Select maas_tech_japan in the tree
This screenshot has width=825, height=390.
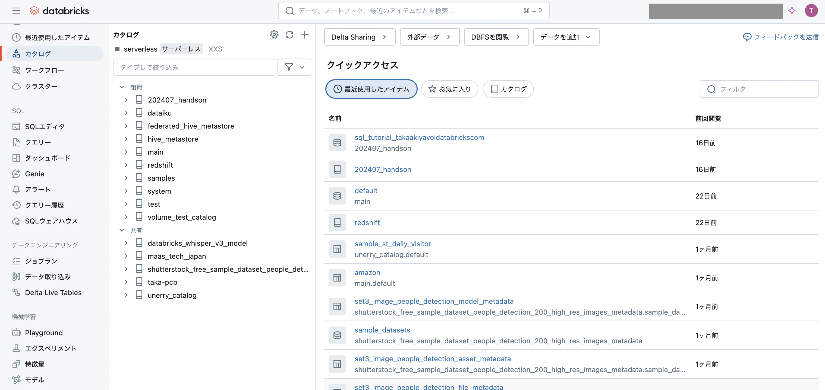pos(177,256)
